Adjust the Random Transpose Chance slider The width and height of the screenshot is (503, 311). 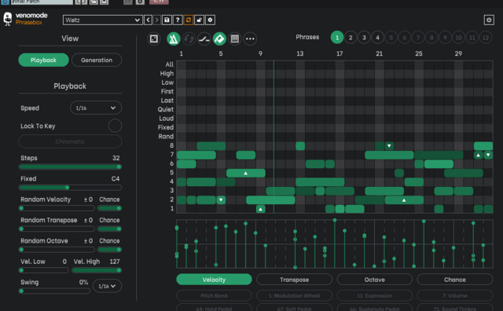109,229
